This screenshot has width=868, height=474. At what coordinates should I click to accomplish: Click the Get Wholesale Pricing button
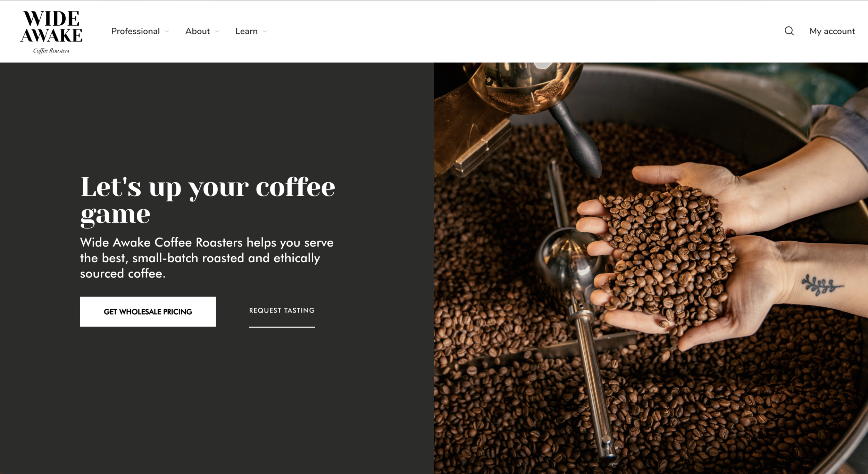pyautogui.click(x=148, y=311)
